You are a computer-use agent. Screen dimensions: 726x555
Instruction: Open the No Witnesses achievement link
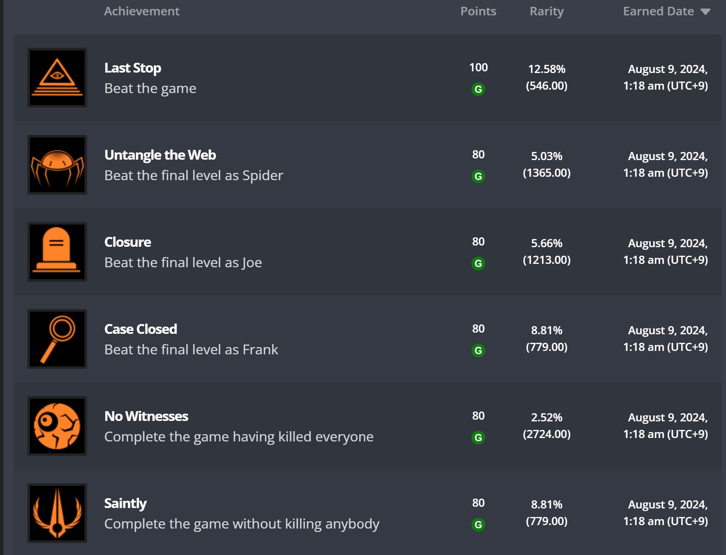pyautogui.click(x=146, y=416)
